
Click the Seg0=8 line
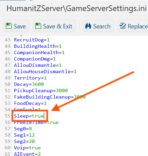pyautogui.click(x=23, y=129)
